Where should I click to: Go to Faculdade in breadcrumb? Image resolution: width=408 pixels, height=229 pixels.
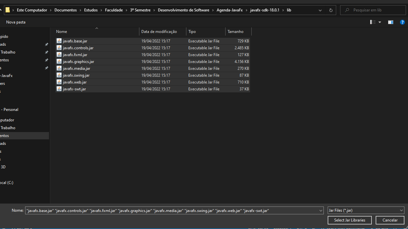tap(114, 10)
